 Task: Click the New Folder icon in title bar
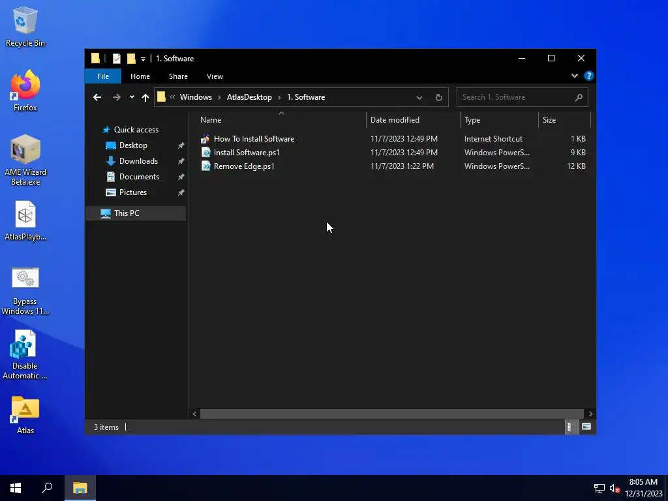(131, 59)
